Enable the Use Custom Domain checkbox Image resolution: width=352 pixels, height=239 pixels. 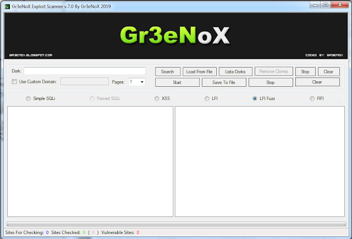pyautogui.click(x=15, y=82)
